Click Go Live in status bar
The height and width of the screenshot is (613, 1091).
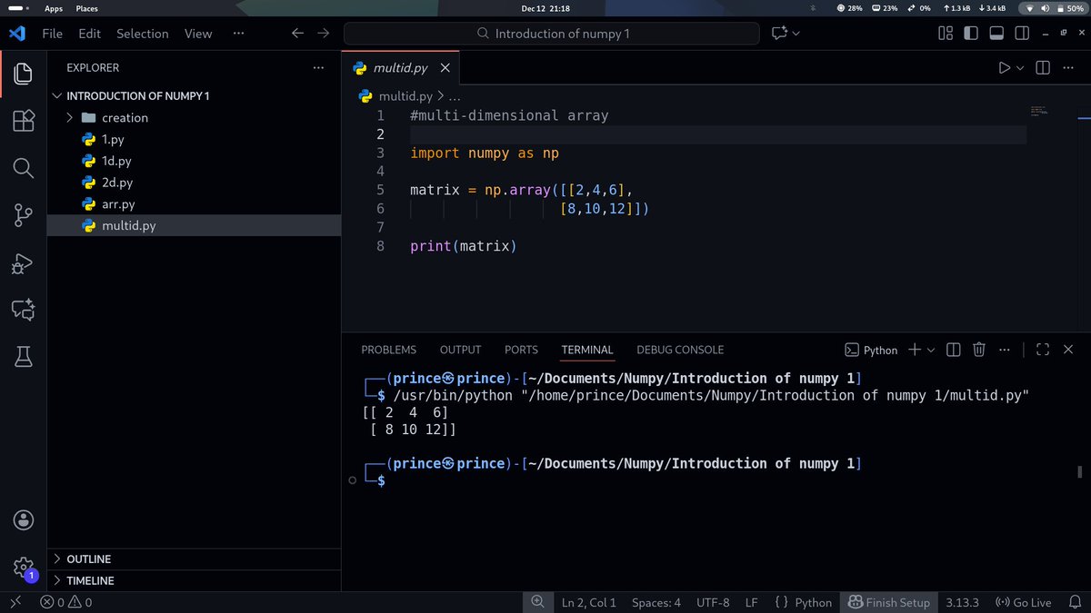click(x=1024, y=602)
